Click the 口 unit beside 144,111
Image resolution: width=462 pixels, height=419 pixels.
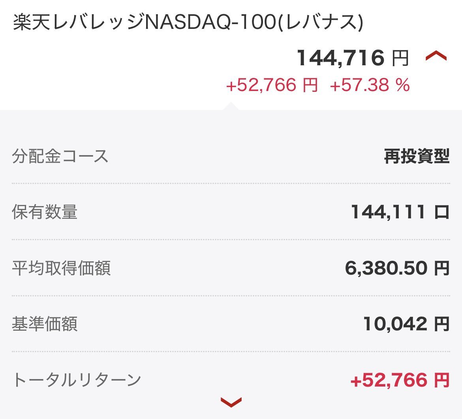click(x=442, y=212)
